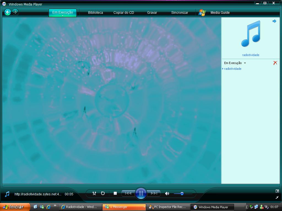Click the blue arrow above album art
Screen dimensions: 282x211
point(274,21)
